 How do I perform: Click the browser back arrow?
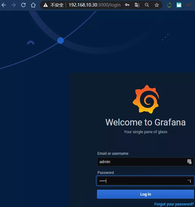pos(4,5)
